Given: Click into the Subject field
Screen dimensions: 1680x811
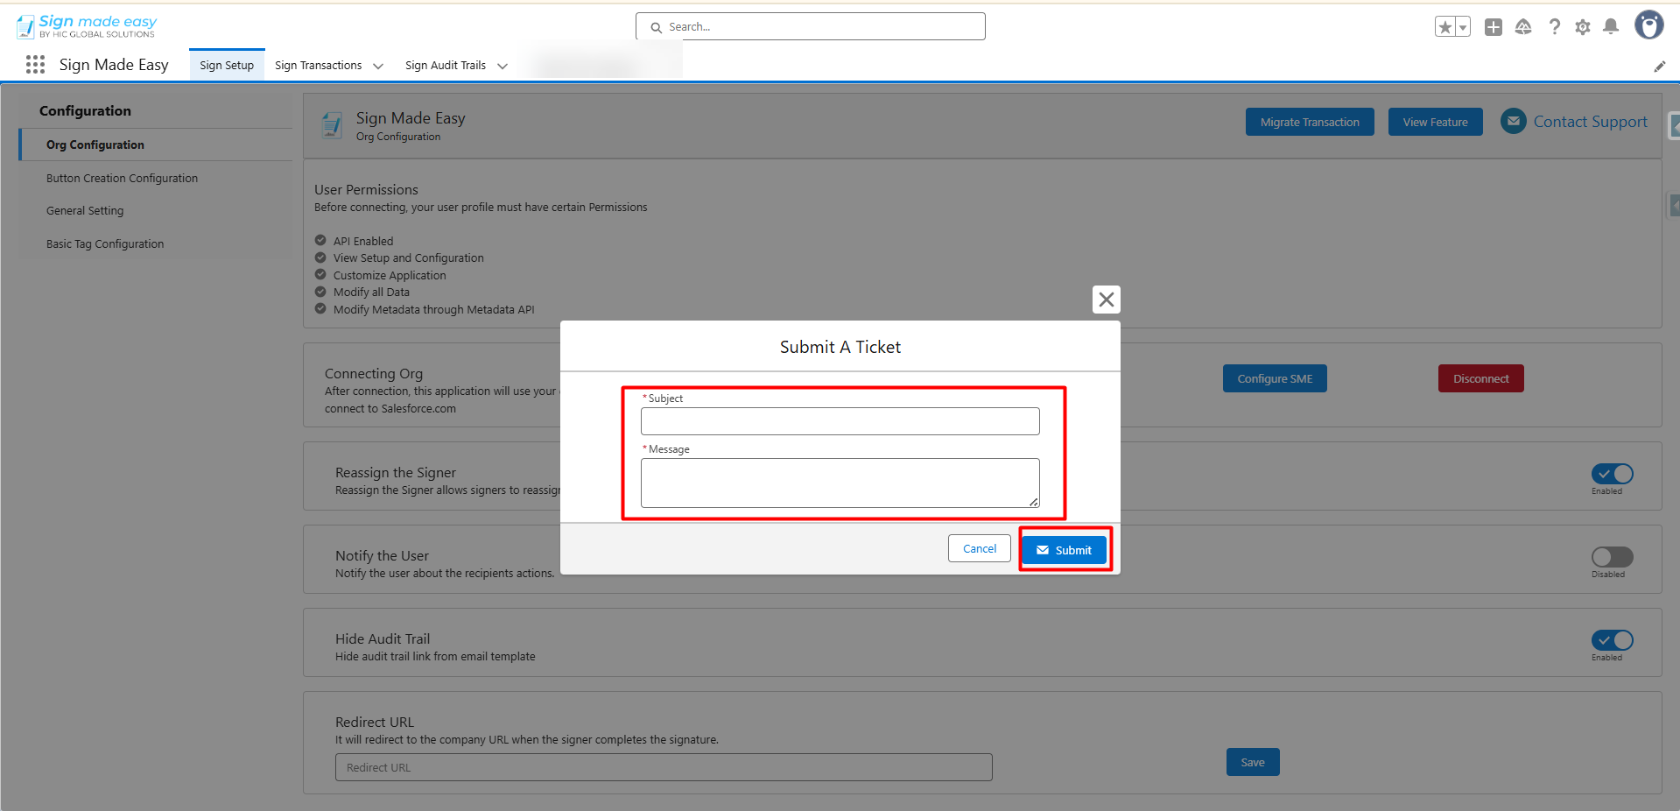Looking at the screenshot, I should (x=840, y=421).
